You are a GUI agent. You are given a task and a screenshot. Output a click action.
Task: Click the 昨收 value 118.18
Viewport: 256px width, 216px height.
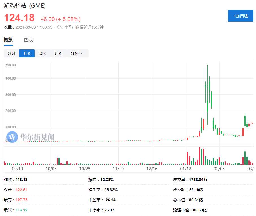[x=21, y=180]
